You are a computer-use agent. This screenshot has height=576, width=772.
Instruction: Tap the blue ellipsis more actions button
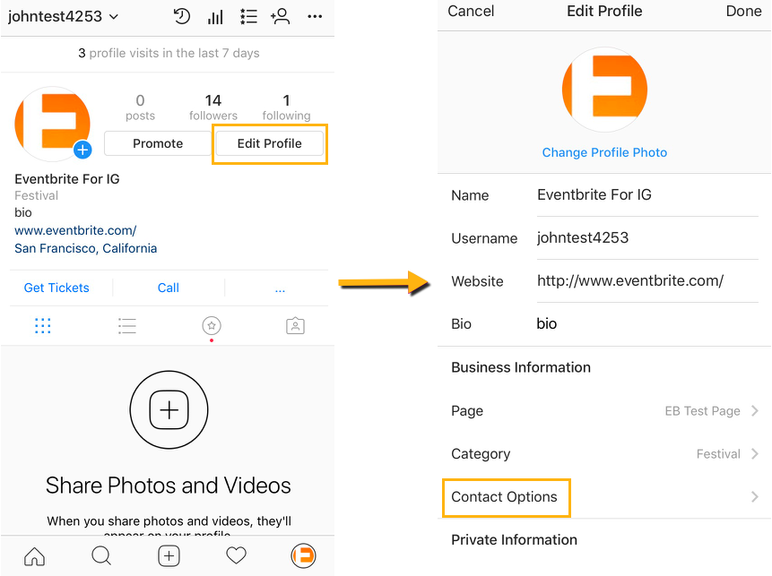[280, 289]
